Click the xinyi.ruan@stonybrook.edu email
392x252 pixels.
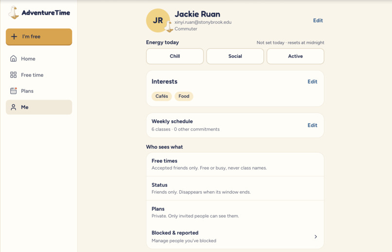[203, 22]
